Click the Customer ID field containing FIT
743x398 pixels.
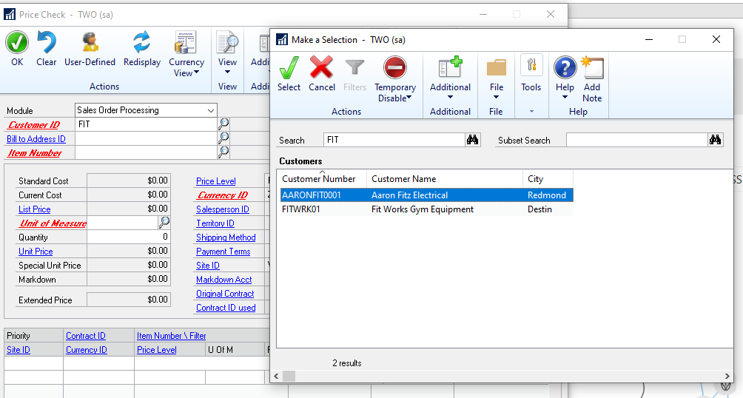click(146, 124)
